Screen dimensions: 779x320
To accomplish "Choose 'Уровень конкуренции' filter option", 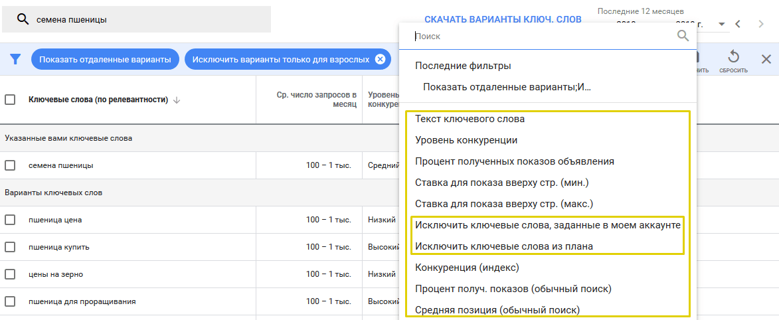I will point(466,140).
